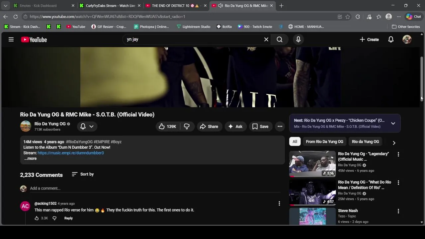Add this page to favorites star
This screenshot has height=239, width=425.
pos(348,17)
